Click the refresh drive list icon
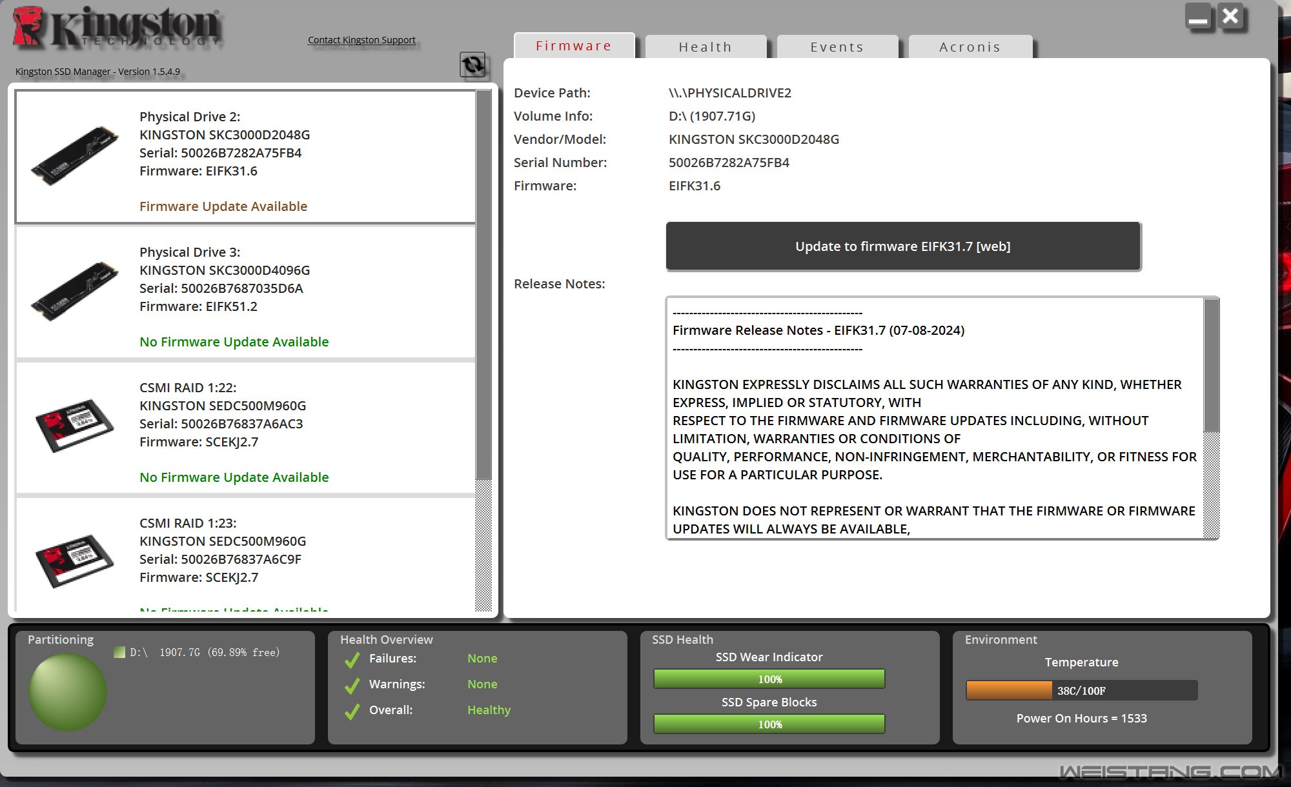Screen dimensions: 1291x787 point(473,65)
